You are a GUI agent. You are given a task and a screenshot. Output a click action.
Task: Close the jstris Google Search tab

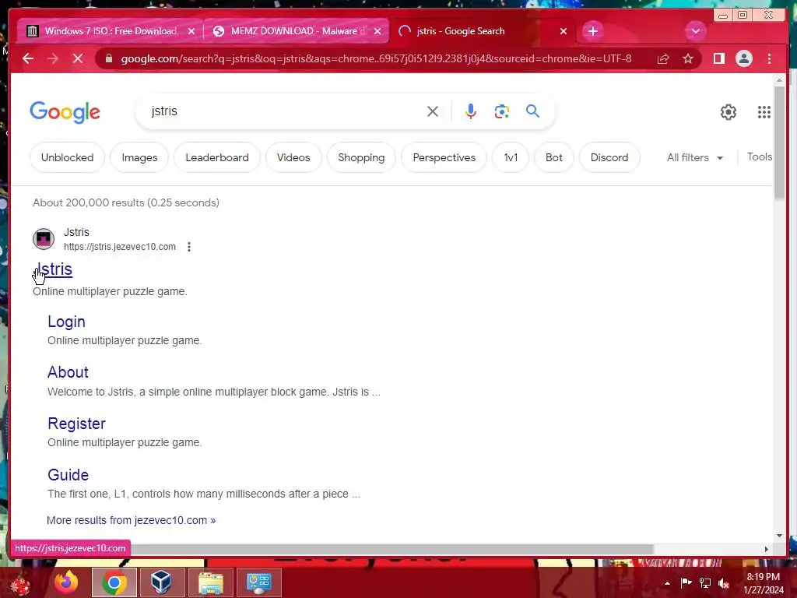pyautogui.click(x=564, y=31)
